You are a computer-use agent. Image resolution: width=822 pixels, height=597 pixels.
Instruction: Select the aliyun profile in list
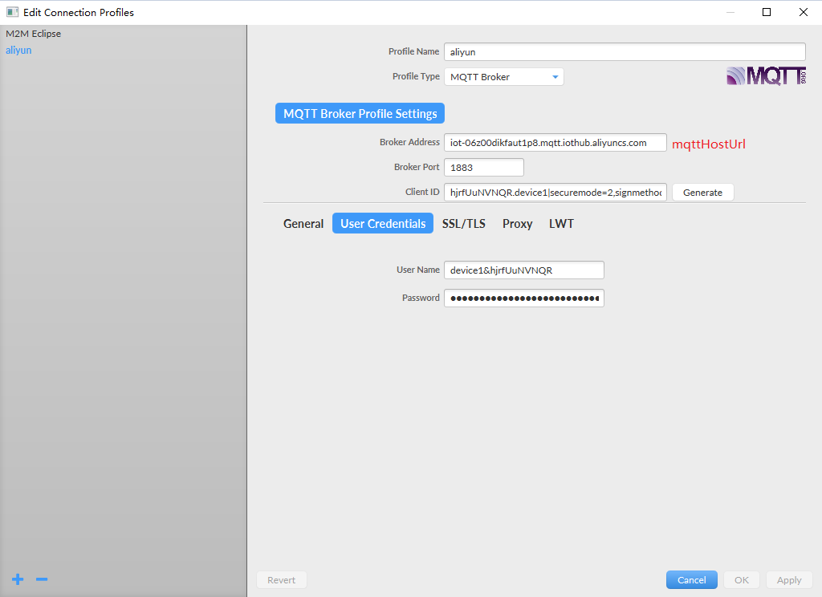tap(19, 51)
